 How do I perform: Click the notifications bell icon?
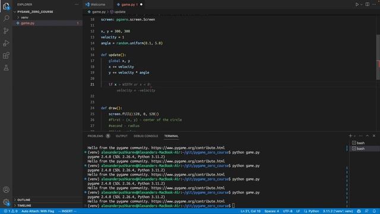[375, 211]
